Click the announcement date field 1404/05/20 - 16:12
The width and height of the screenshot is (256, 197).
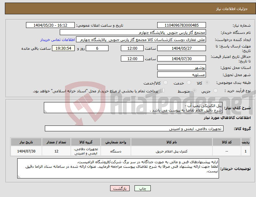tap(50, 25)
